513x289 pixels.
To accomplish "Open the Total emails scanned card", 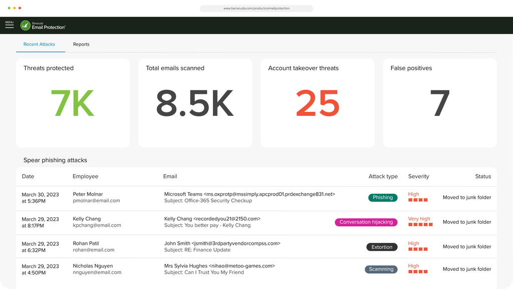I will coord(195,103).
